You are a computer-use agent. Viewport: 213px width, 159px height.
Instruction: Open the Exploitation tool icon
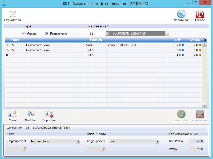[x=12, y=14]
